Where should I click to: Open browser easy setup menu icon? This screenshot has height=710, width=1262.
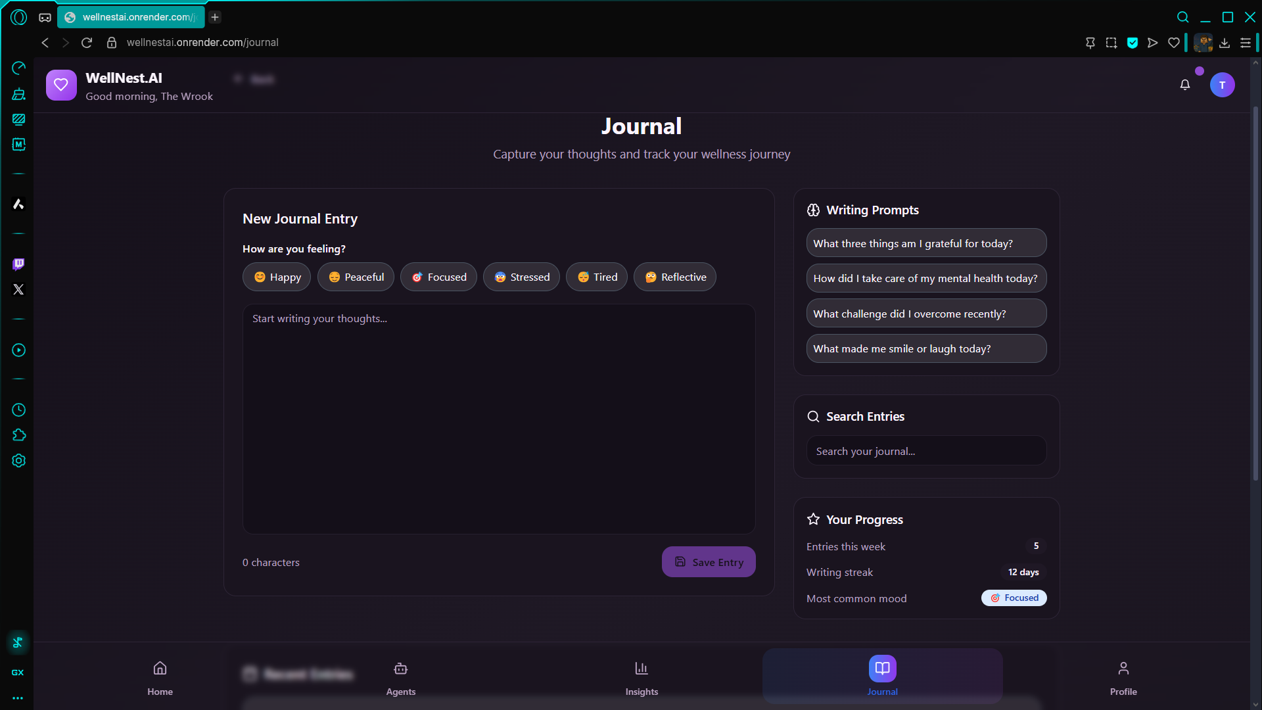1245,43
